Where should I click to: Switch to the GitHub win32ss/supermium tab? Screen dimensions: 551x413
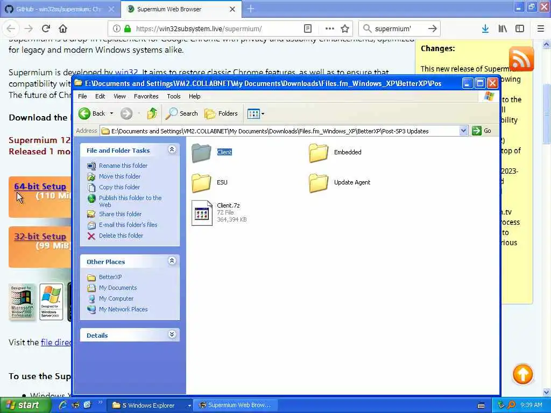pos(60,9)
